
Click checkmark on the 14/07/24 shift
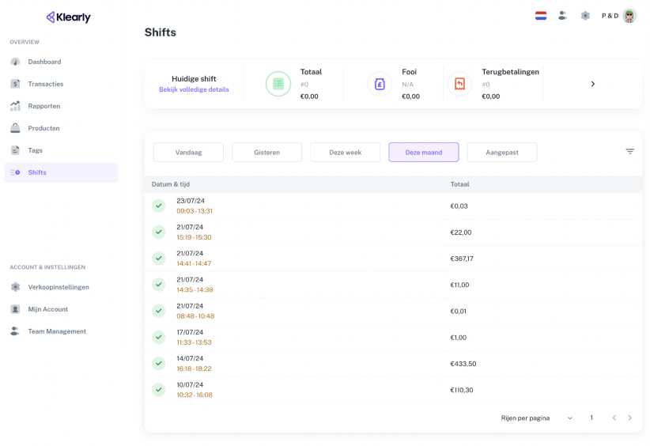(159, 364)
